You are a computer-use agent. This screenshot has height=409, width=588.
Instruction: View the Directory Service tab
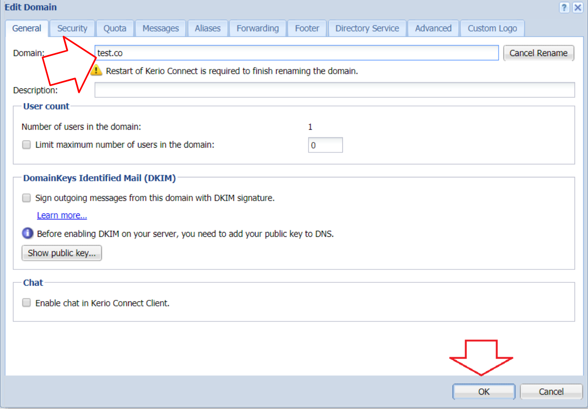367,29
